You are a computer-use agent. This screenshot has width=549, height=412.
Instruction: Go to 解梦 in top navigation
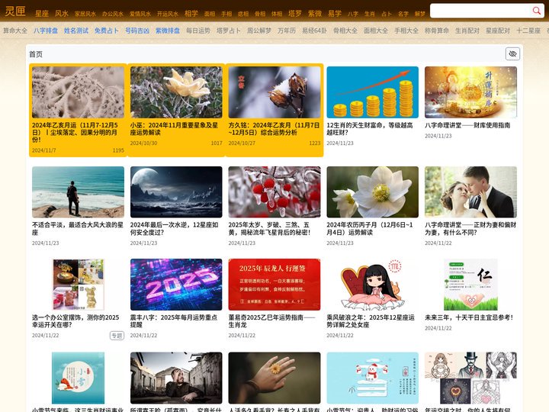[x=420, y=14]
